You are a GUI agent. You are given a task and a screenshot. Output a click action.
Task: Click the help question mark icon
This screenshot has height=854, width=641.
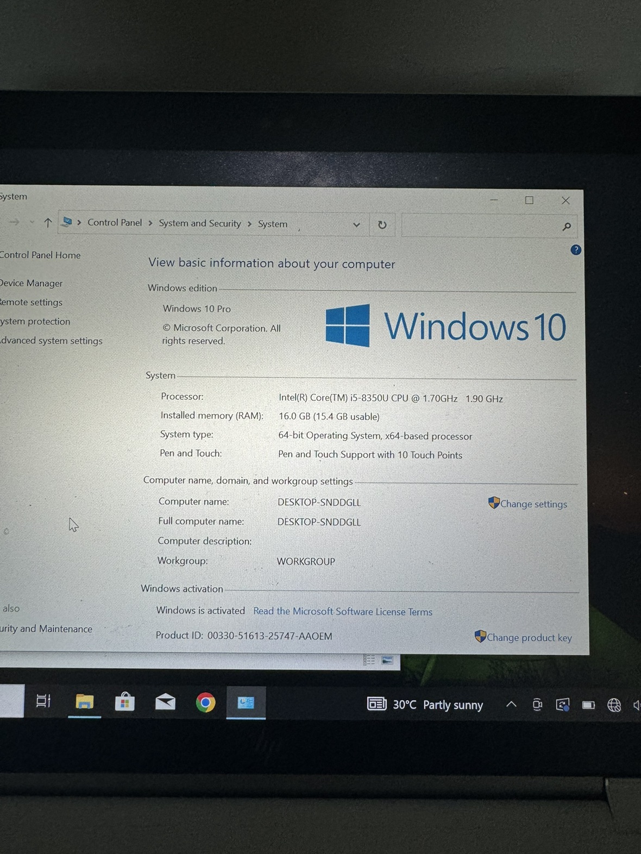[x=576, y=250]
